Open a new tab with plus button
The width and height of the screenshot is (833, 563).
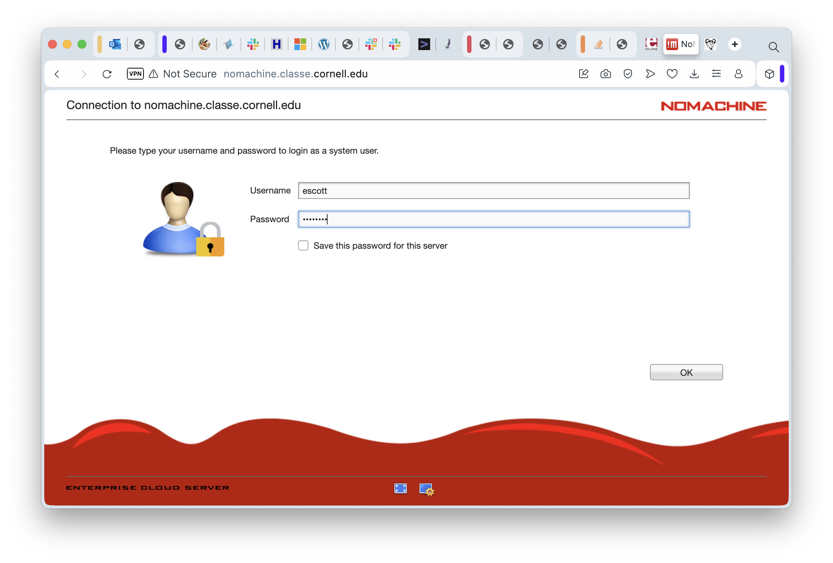click(x=735, y=44)
